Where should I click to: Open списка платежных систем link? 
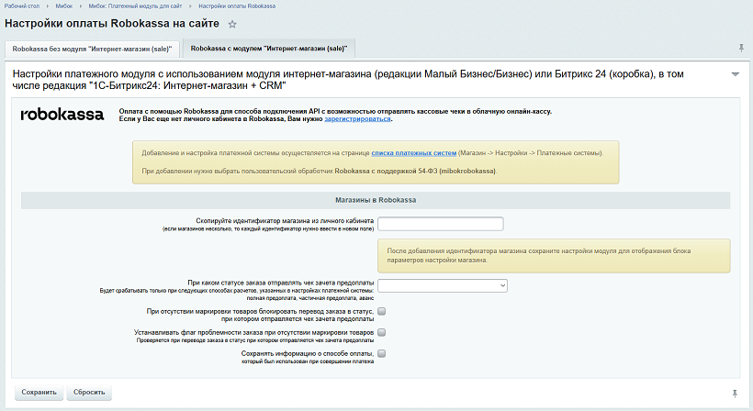[x=414, y=153]
